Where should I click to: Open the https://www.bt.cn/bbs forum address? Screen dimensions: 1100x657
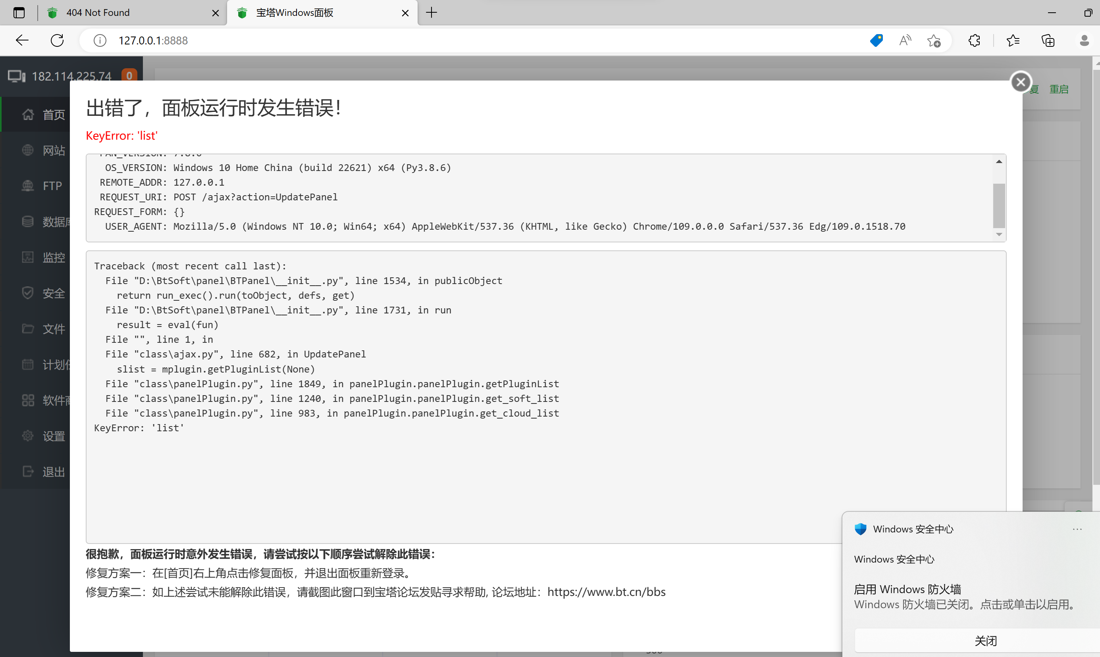coord(606,592)
